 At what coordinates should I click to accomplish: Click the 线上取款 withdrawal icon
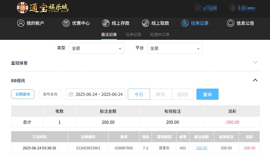146,23
